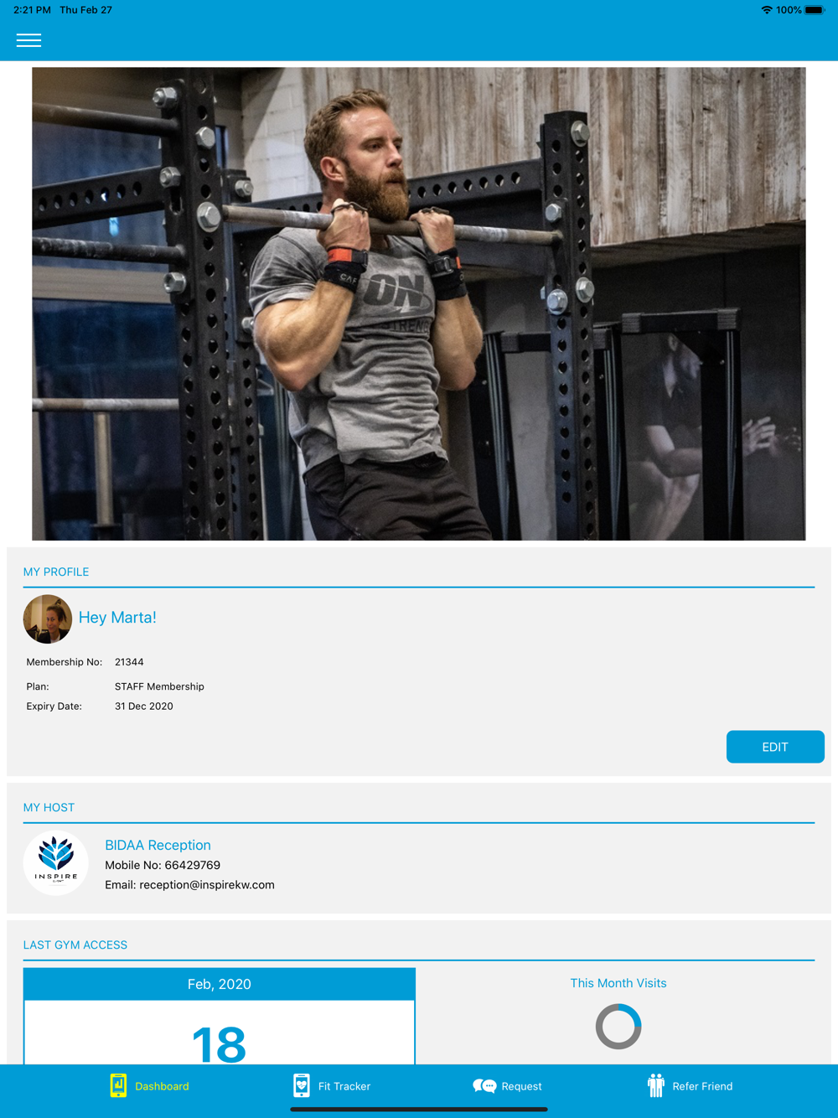Check the Wi-Fi status icon
This screenshot has width=838, height=1118.
pos(766,10)
